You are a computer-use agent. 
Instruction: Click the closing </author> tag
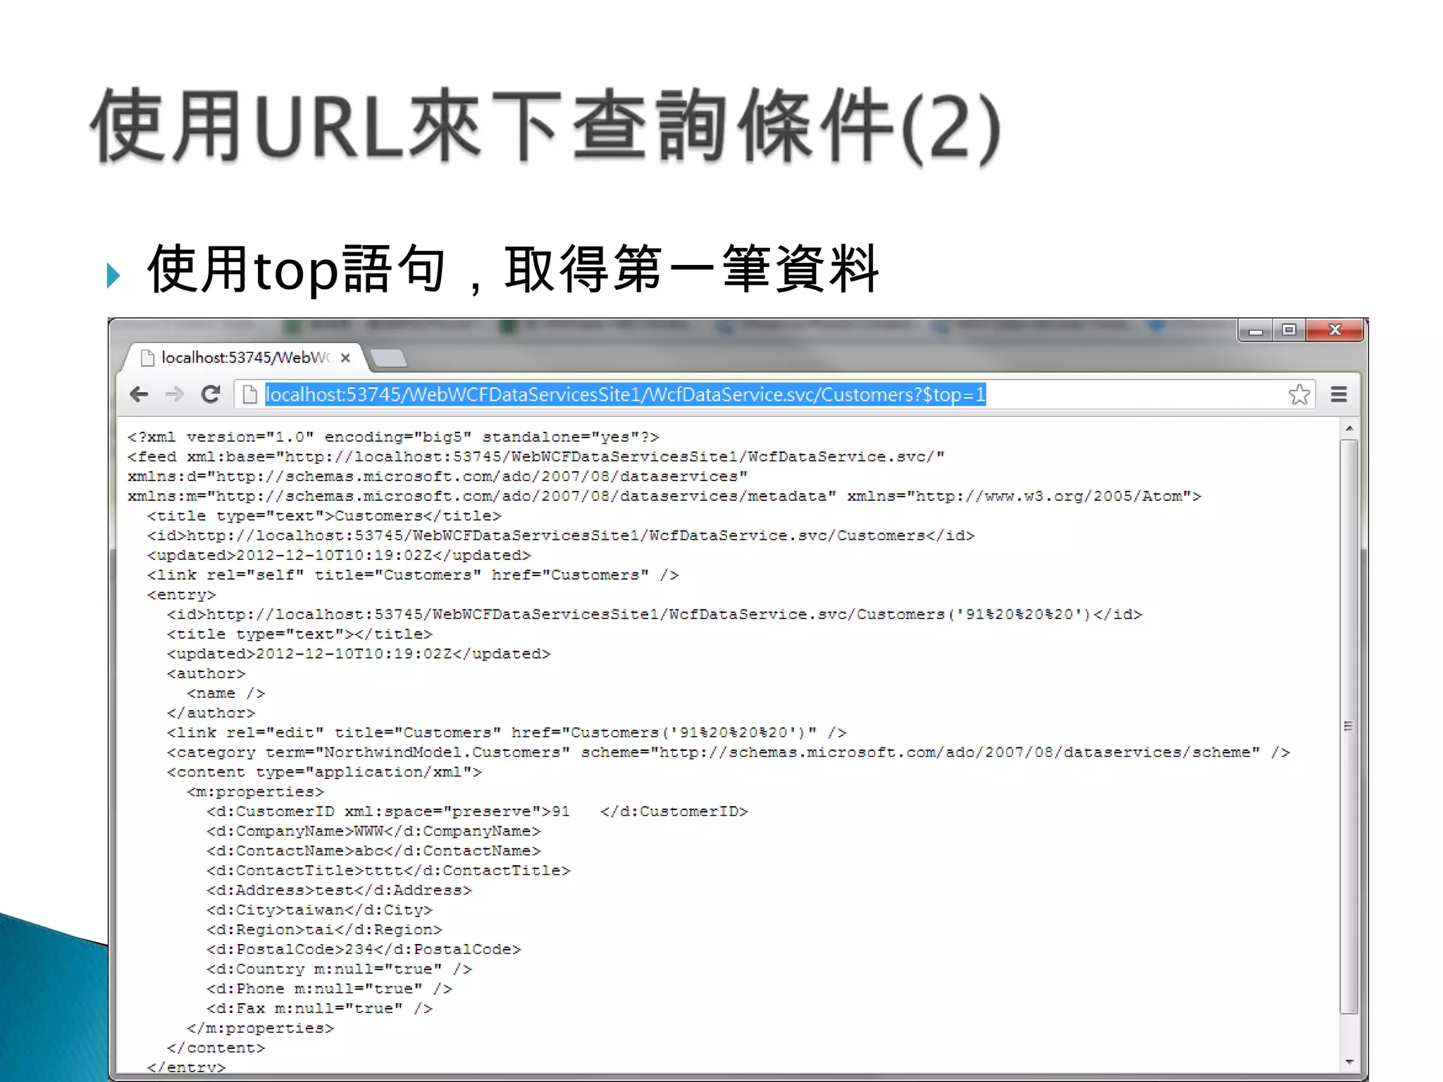211,714
